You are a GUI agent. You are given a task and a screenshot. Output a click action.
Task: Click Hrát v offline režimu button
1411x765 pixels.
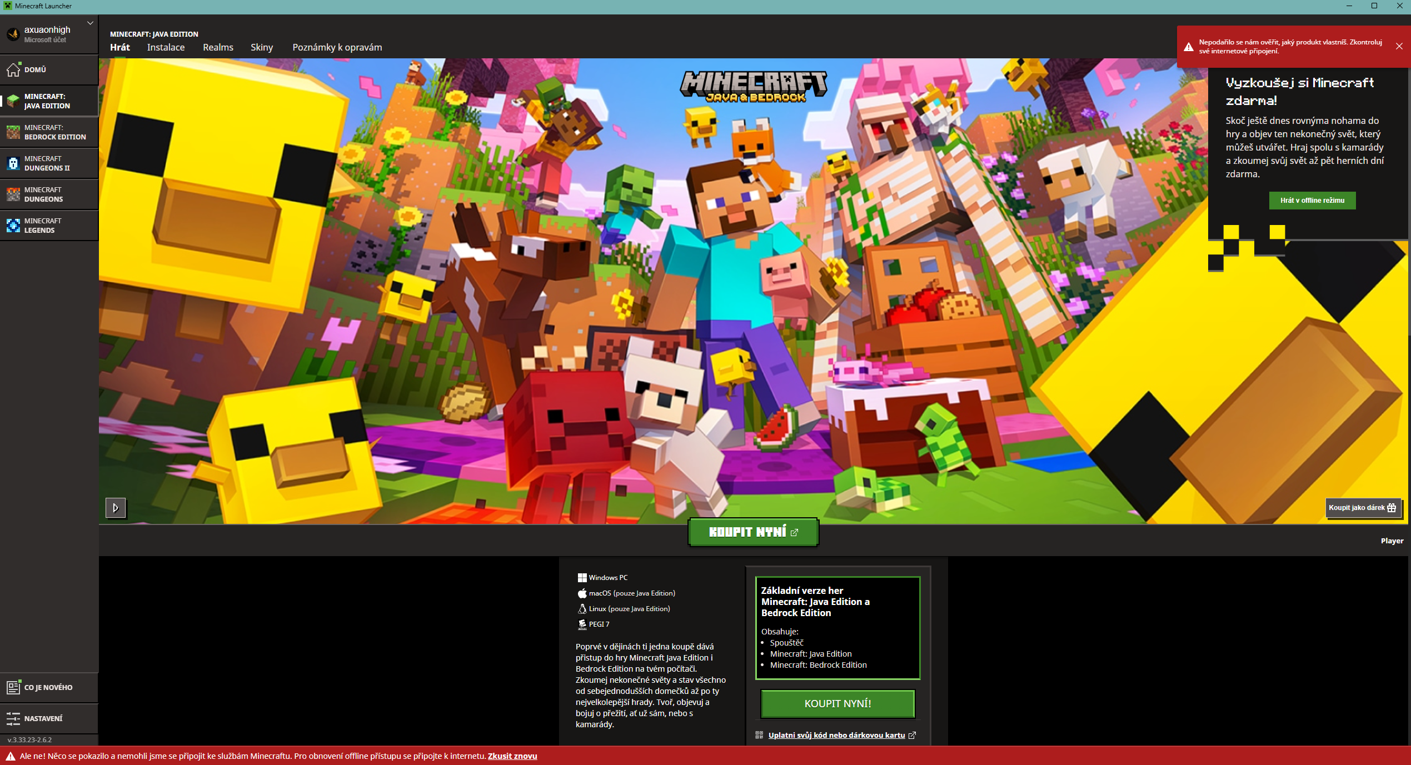click(1312, 201)
